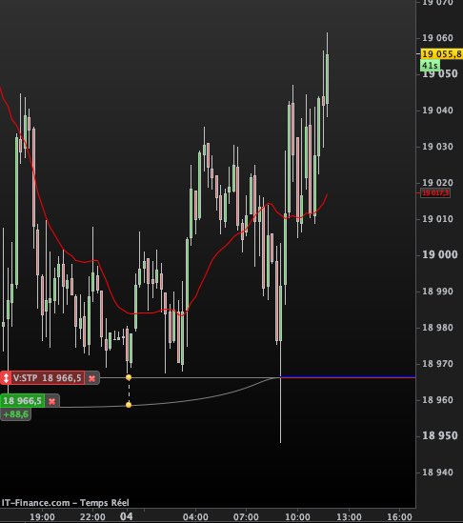The image size is (463, 523).
Task: Click the red stop-order drag arrow icon
Action: pos(6,378)
